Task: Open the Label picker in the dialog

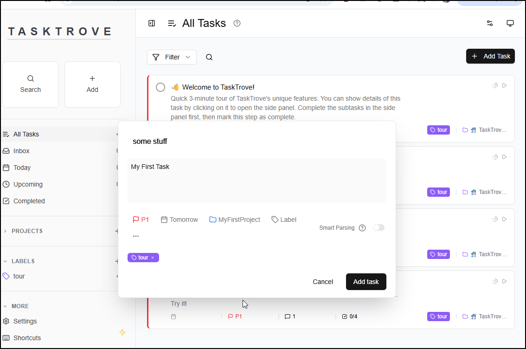Action: (284, 220)
